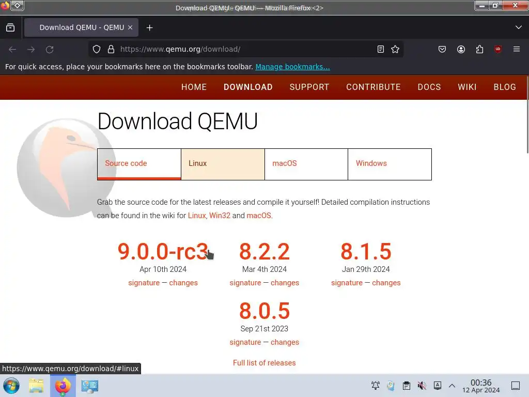
Task: Expand the list all tabs chevron
Action: click(x=519, y=27)
